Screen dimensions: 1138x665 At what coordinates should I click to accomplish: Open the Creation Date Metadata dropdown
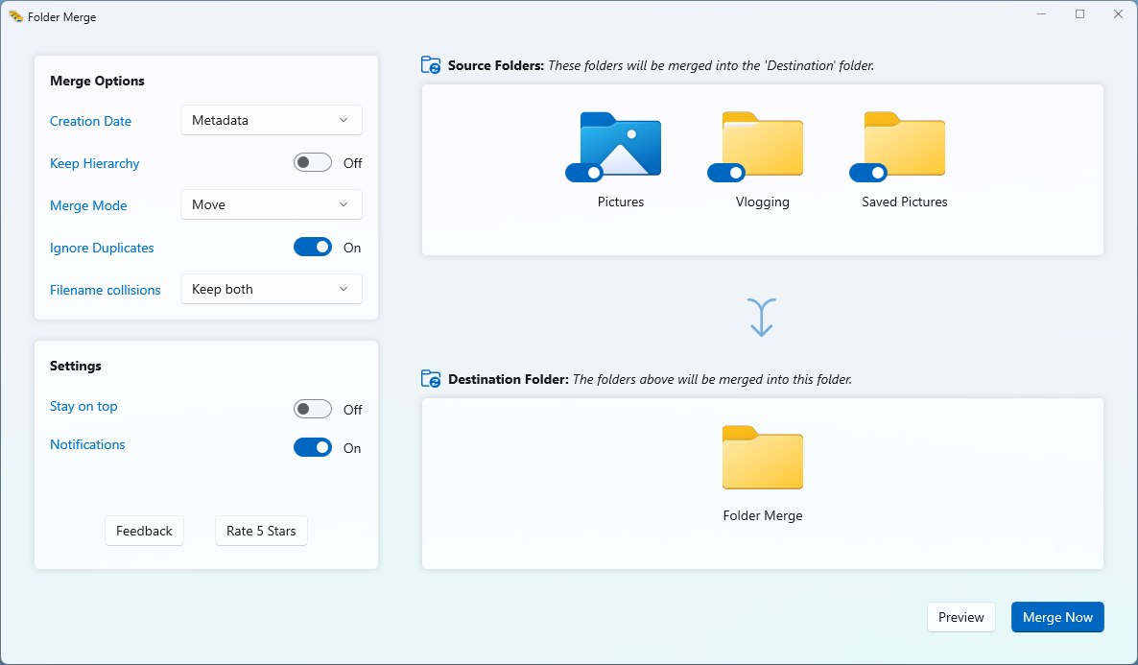pos(271,119)
